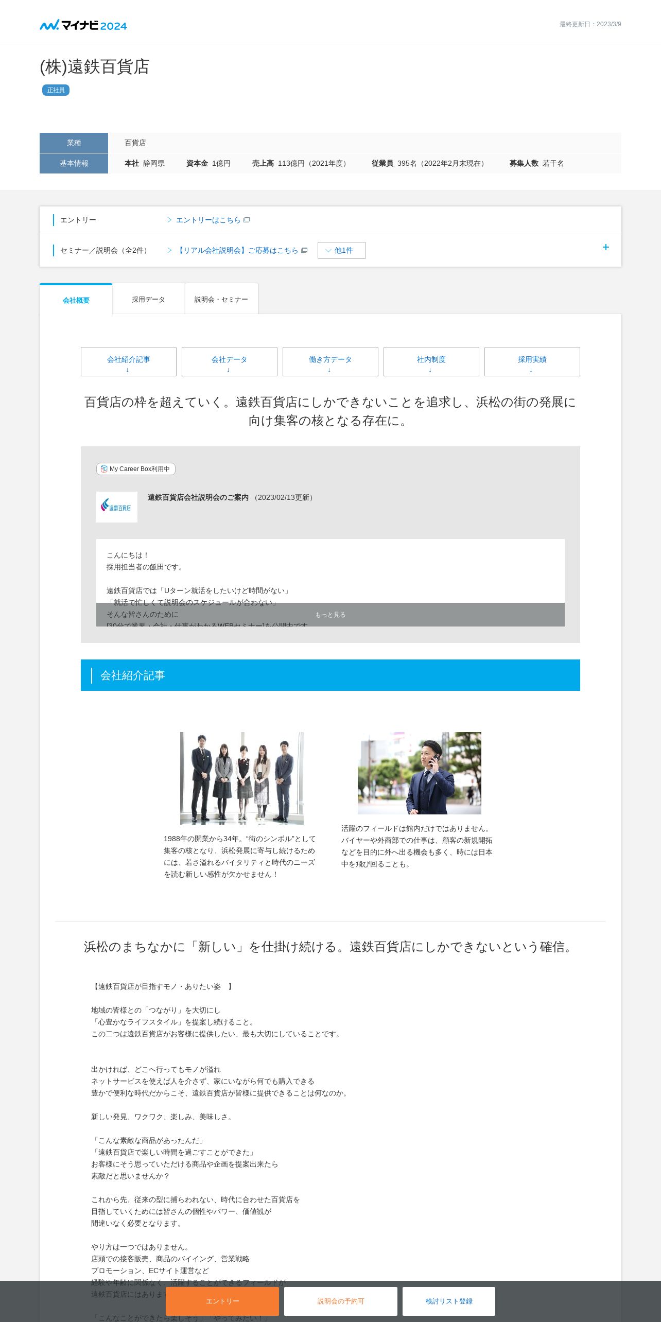Switch to the 採用データ tab
This screenshot has height=1322, width=661.
coord(148,299)
